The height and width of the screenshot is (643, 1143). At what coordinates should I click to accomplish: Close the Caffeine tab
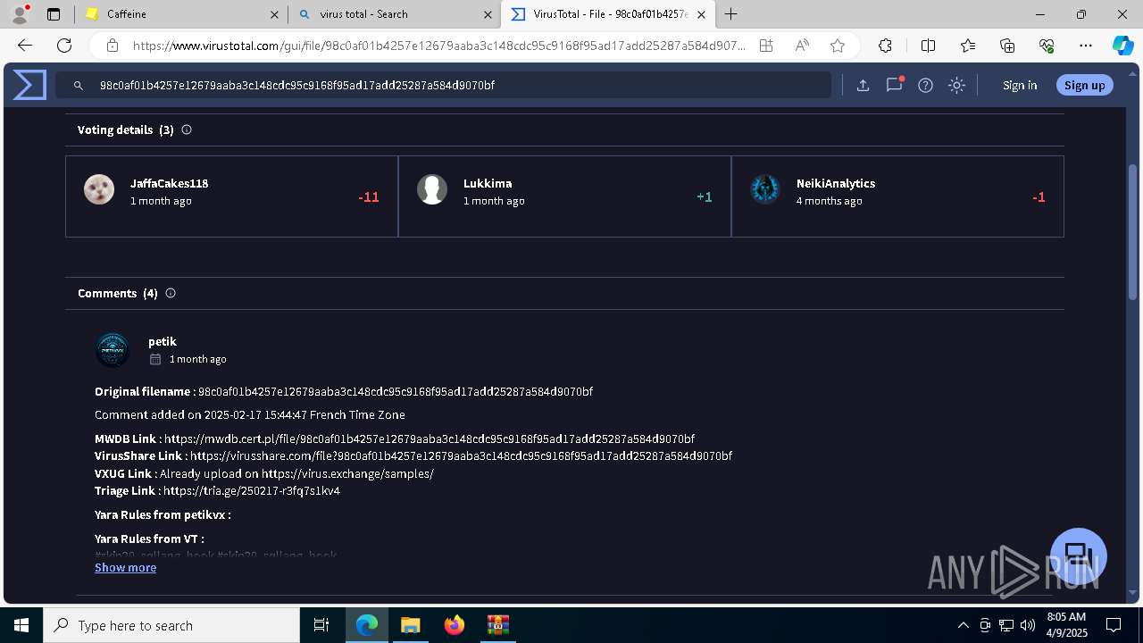click(x=275, y=14)
